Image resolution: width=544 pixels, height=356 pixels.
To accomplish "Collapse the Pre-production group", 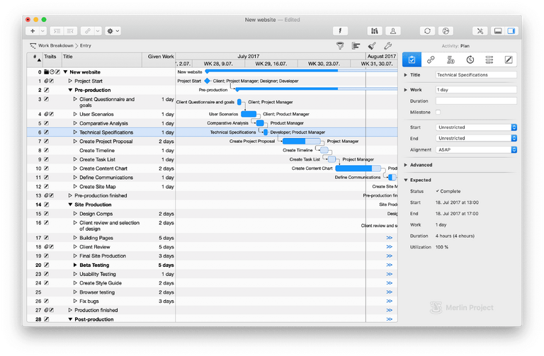I will (71, 91).
